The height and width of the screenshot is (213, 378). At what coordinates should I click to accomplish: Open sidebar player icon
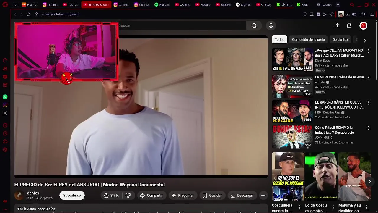[5, 125]
